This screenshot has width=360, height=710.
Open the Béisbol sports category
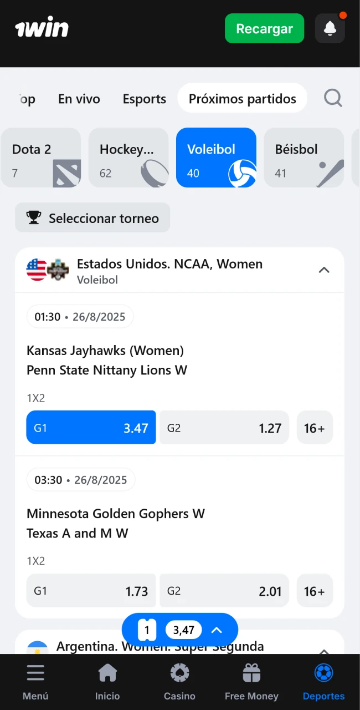pyautogui.click(x=304, y=158)
